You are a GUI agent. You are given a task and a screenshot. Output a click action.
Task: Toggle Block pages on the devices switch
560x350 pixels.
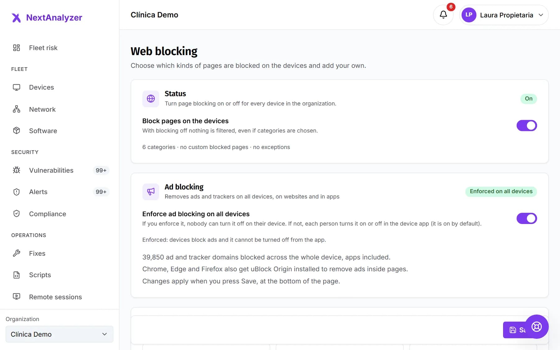click(x=527, y=126)
